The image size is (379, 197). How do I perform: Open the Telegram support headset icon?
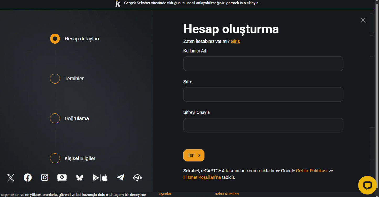pyautogui.click(x=137, y=178)
